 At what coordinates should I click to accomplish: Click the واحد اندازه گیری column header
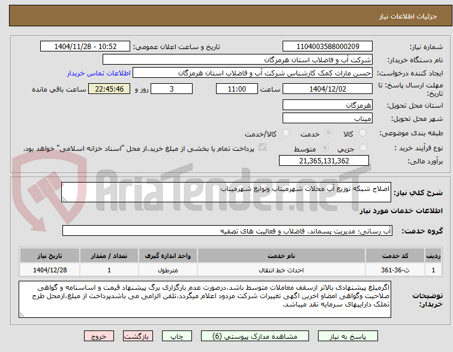coord(167,256)
